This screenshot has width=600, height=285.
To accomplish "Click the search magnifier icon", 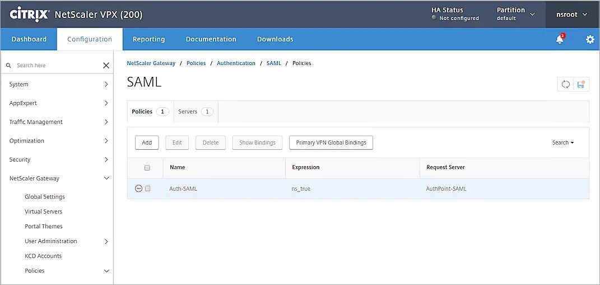I will coord(8,66).
